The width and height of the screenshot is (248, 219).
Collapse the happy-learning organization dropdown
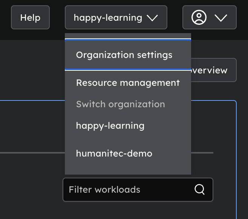tap(116, 17)
